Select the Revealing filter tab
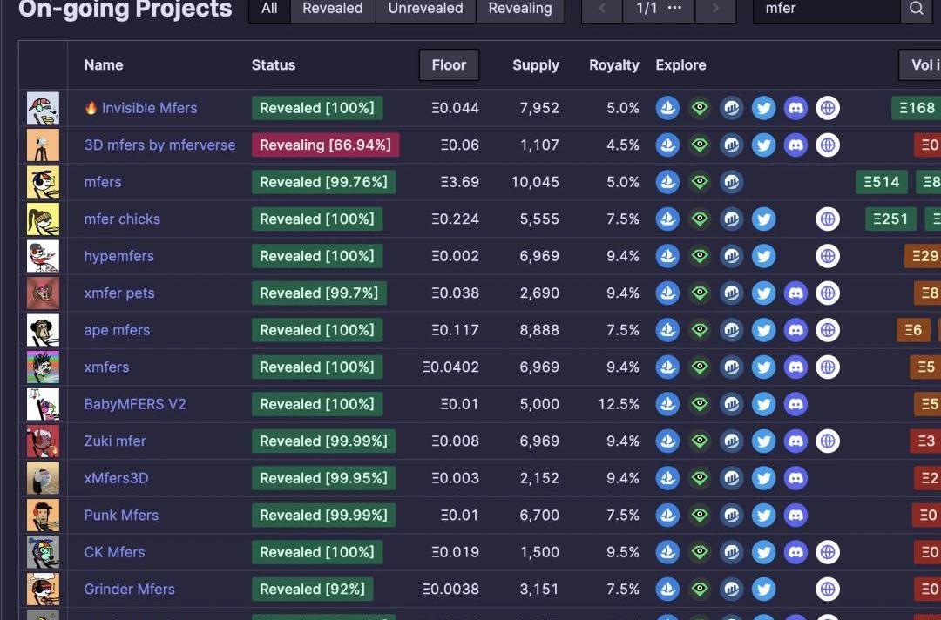Viewport: 941px width, 620px height. point(519,9)
